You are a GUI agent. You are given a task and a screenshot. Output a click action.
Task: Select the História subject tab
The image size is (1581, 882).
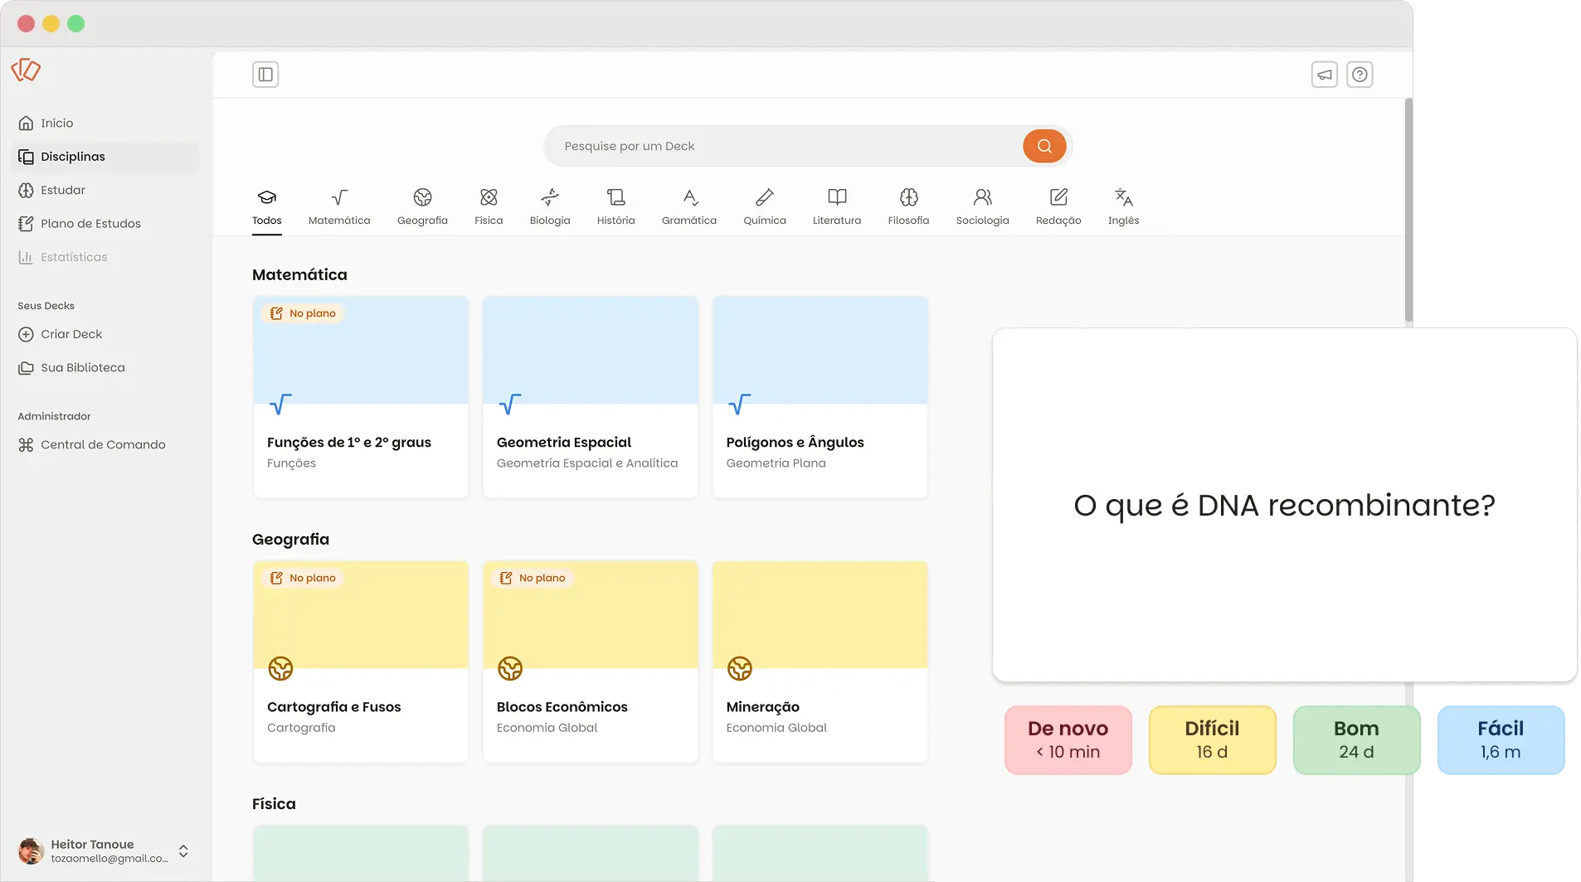[615, 207]
